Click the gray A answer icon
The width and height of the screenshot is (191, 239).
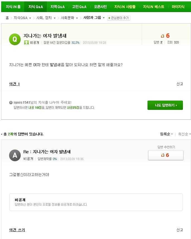15,155
